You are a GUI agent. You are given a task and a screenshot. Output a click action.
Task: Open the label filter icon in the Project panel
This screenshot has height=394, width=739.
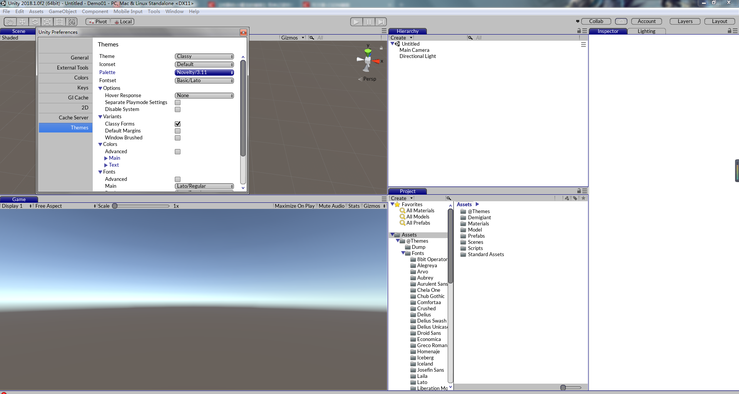click(x=575, y=198)
